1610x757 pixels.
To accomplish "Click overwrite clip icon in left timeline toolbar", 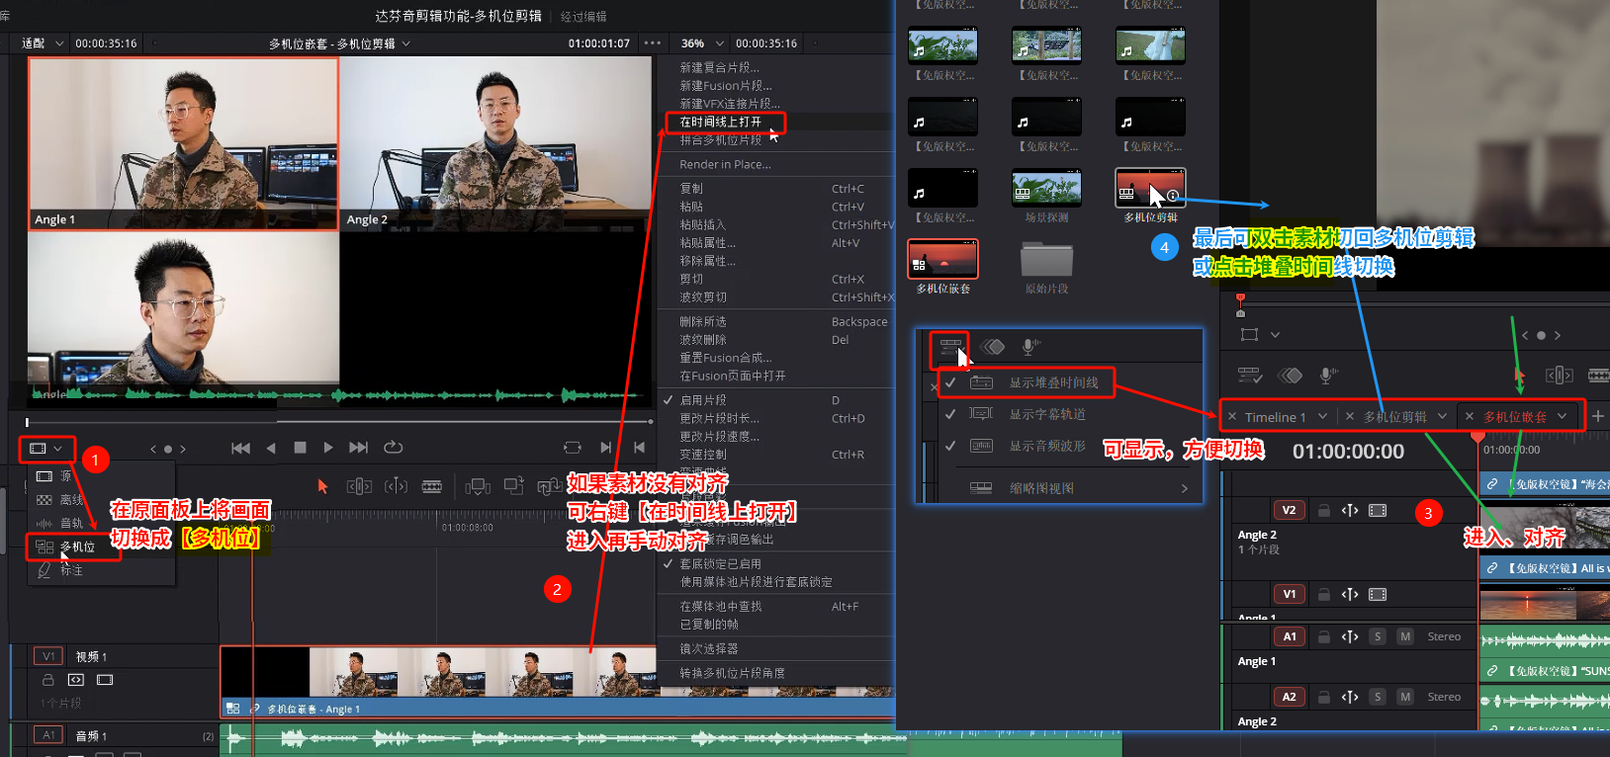I will pos(514,485).
